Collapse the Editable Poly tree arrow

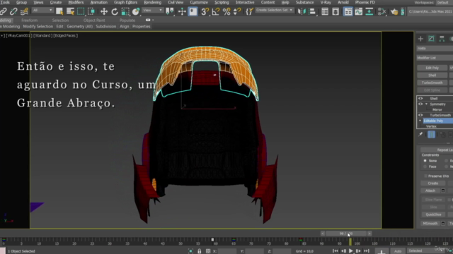[x=420, y=121]
